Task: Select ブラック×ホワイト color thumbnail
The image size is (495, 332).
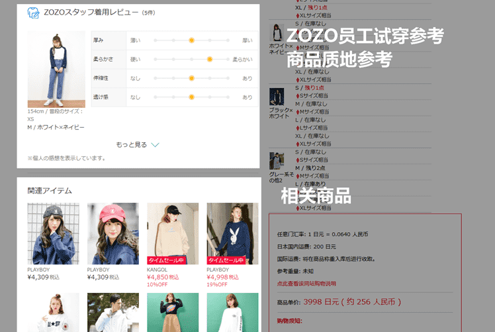Action: [x=277, y=97]
